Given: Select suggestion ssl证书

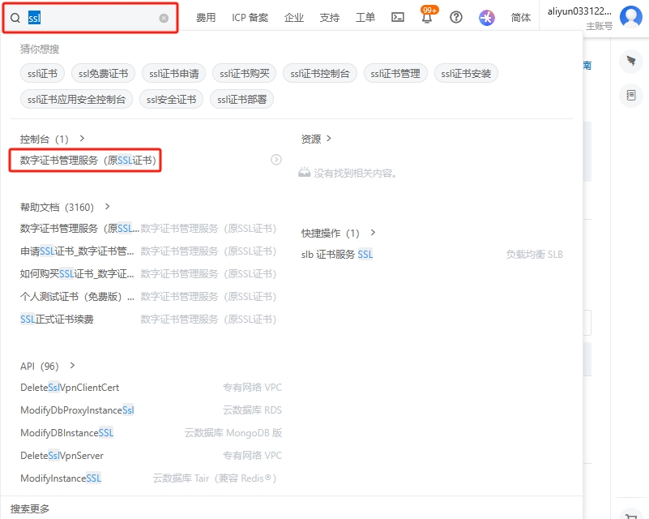Looking at the screenshot, I should click(42, 74).
